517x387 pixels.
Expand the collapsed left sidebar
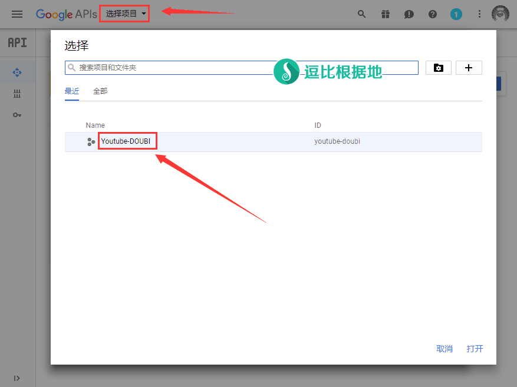point(17,378)
